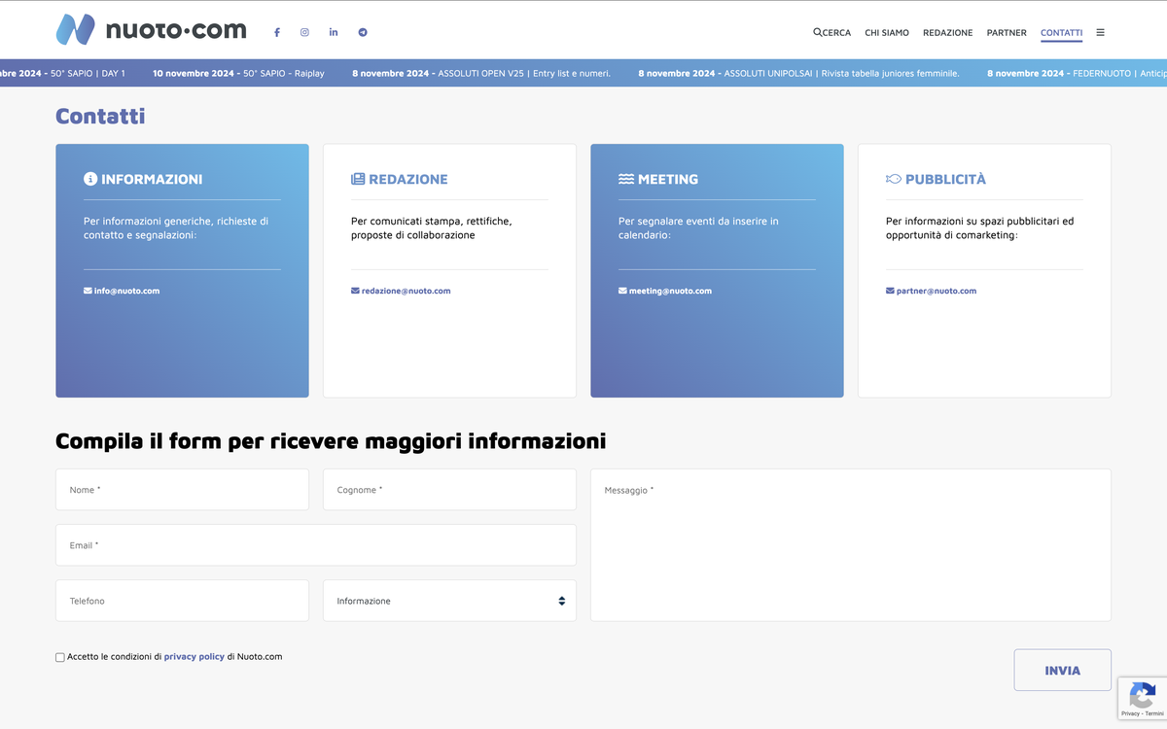
Task: Email partner@nuoto.com link
Action: (931, 291)
